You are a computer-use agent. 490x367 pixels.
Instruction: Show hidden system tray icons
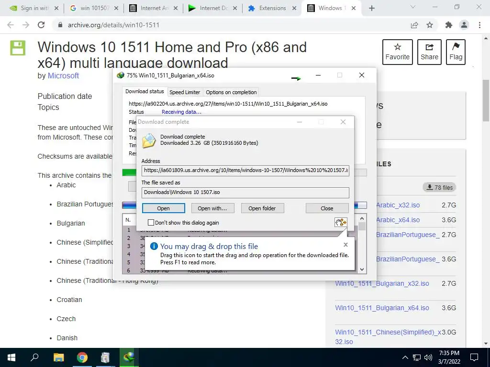coord(405,357)
